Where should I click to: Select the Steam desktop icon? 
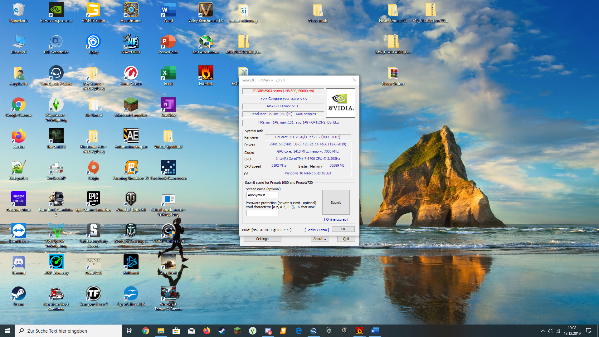pyautogui.click(x=19, y=296)
